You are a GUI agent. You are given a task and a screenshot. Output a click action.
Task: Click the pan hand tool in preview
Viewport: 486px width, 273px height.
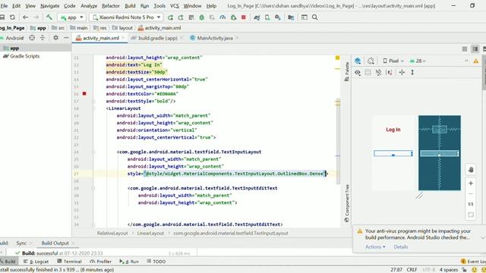click(471, 170)
